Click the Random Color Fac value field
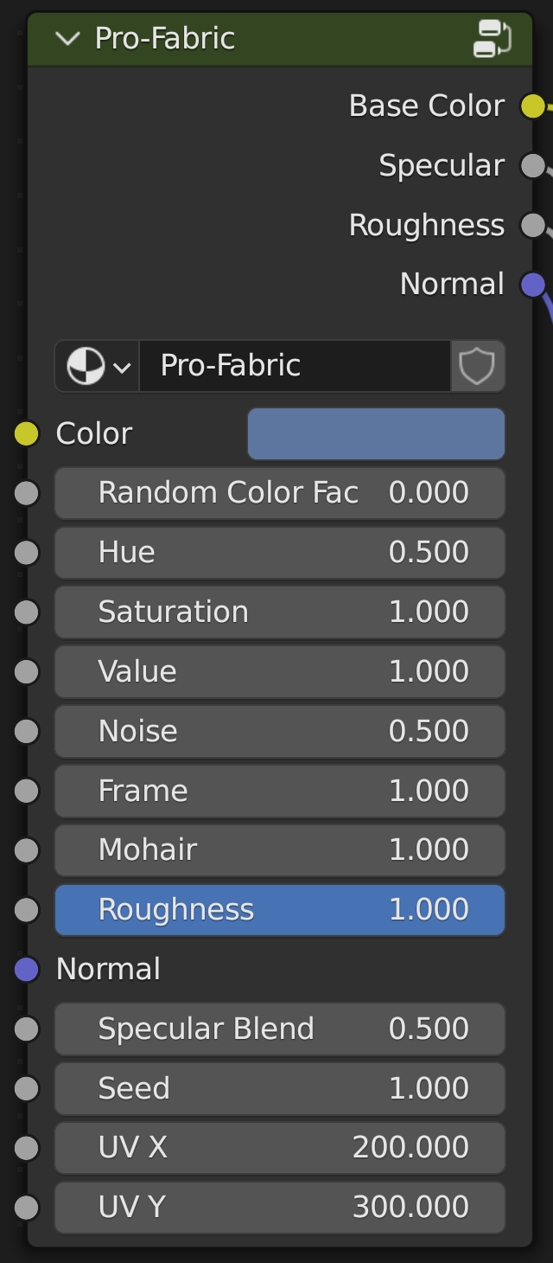553x1263 pixels. point(280,493)
